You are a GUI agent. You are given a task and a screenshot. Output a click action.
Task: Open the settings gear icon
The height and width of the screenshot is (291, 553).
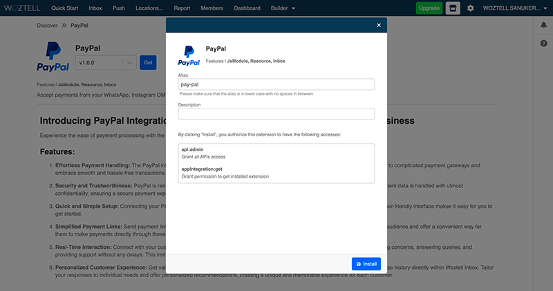click(471, 8)
